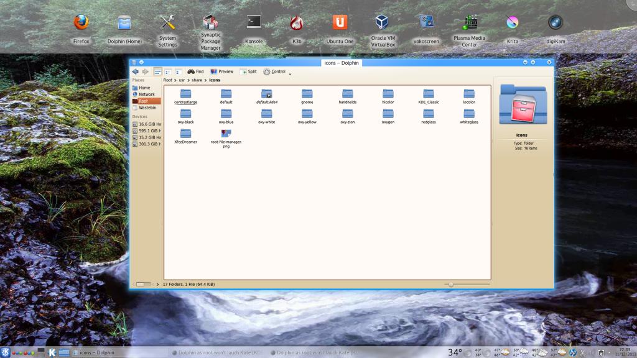Open the Control menu

274,71
